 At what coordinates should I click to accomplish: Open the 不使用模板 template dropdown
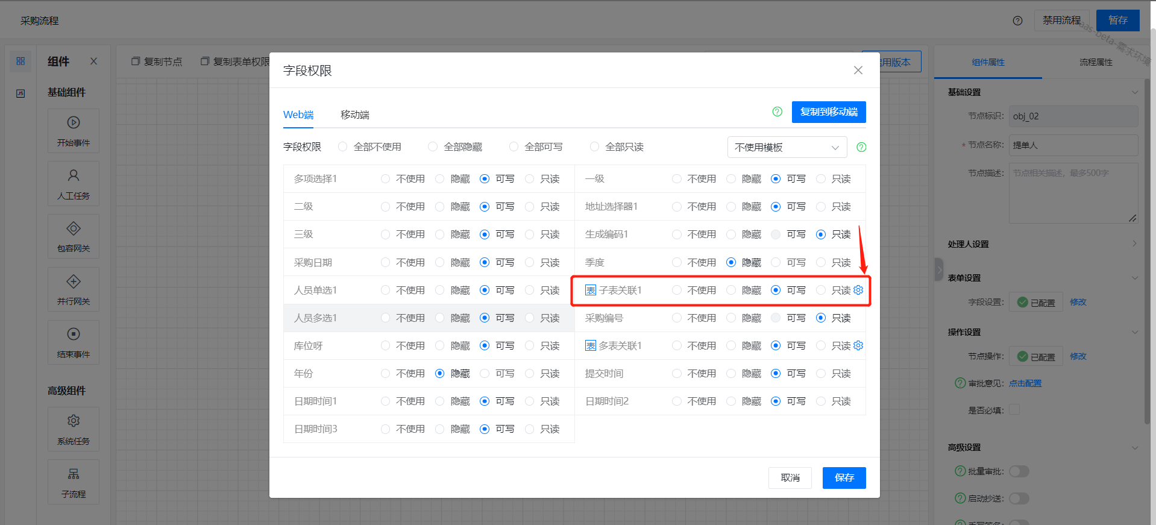(x=787, y=147)
